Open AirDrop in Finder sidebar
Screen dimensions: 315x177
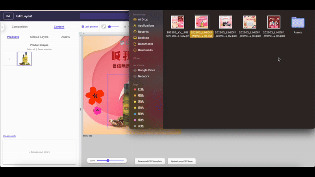pos(141,19)
